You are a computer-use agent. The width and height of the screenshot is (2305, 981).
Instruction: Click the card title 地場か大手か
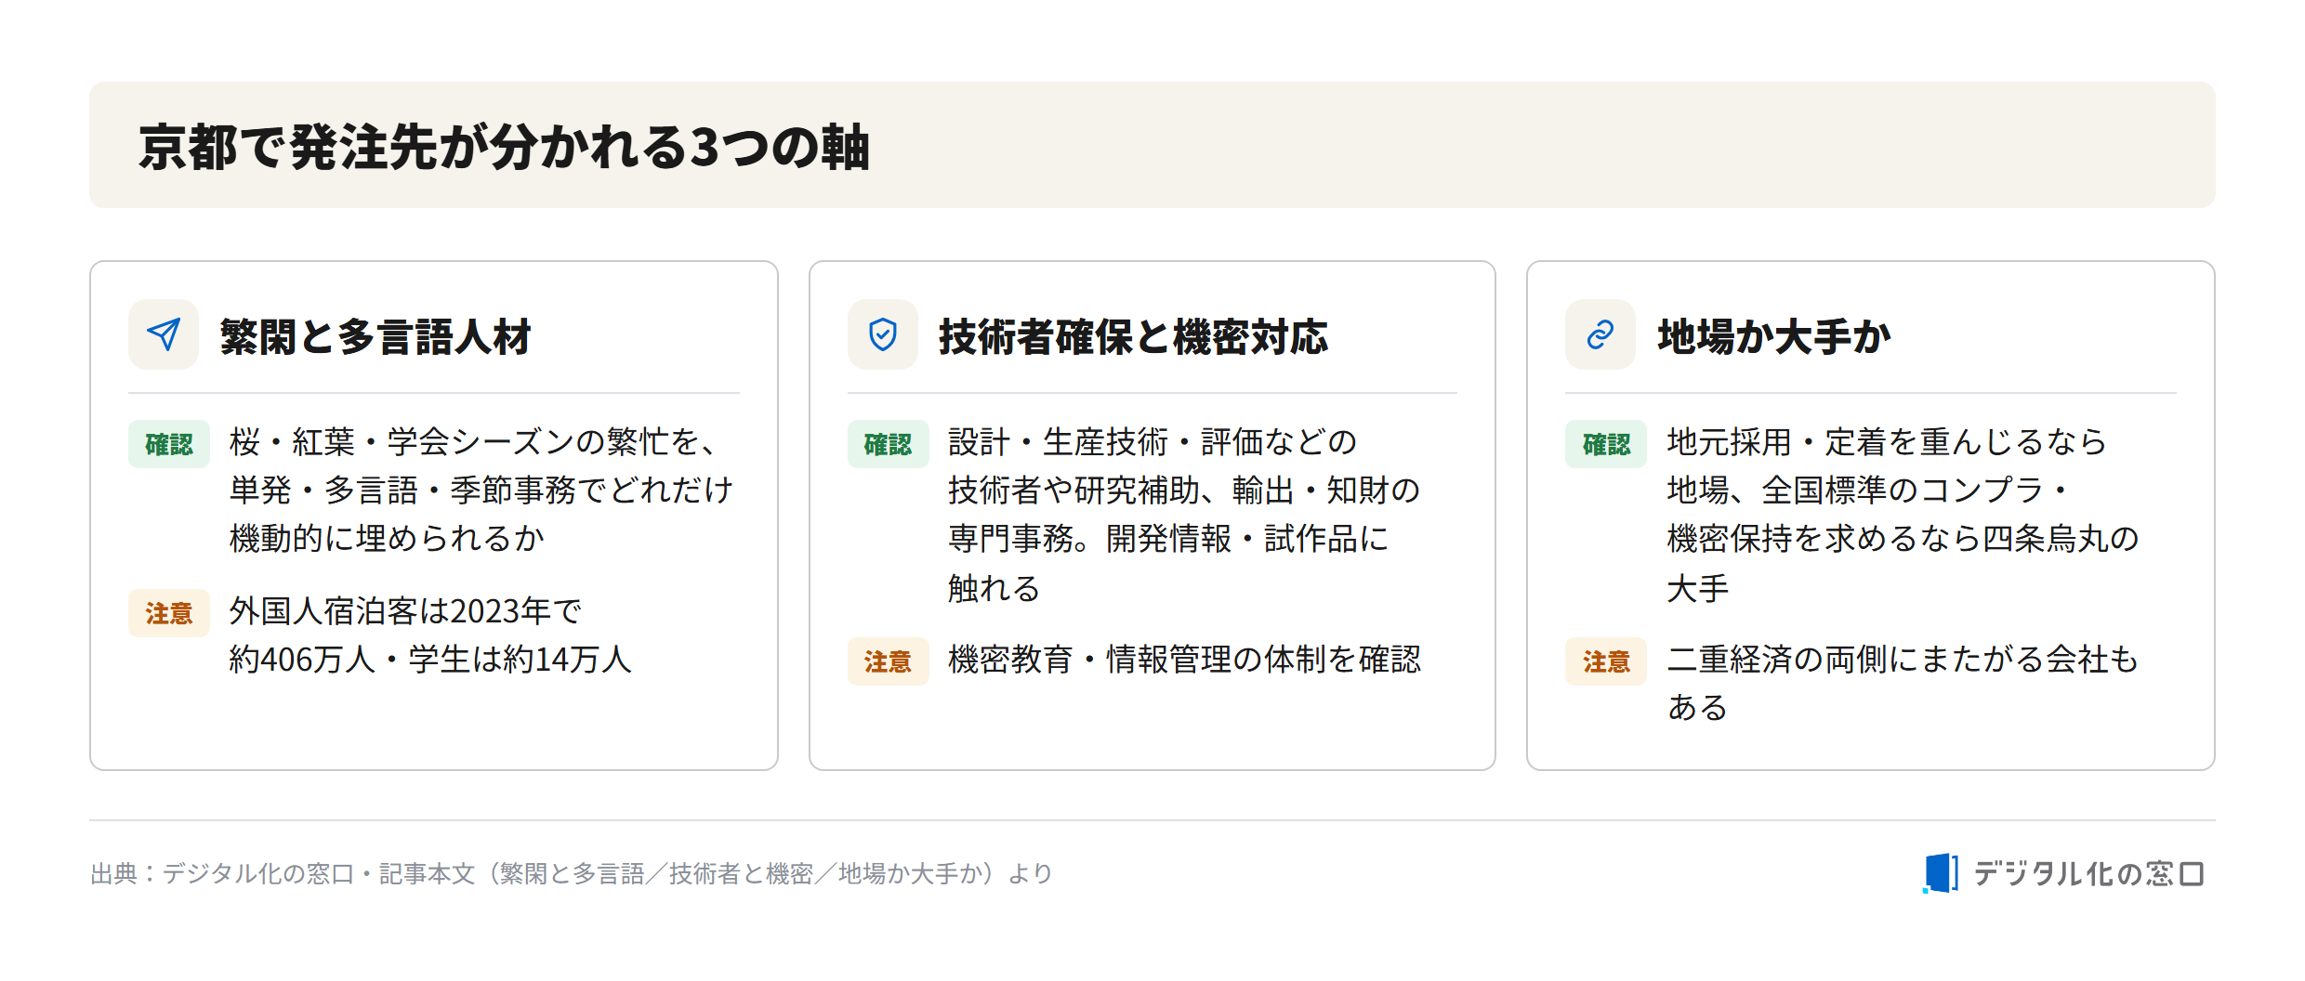pos(1773,336)
